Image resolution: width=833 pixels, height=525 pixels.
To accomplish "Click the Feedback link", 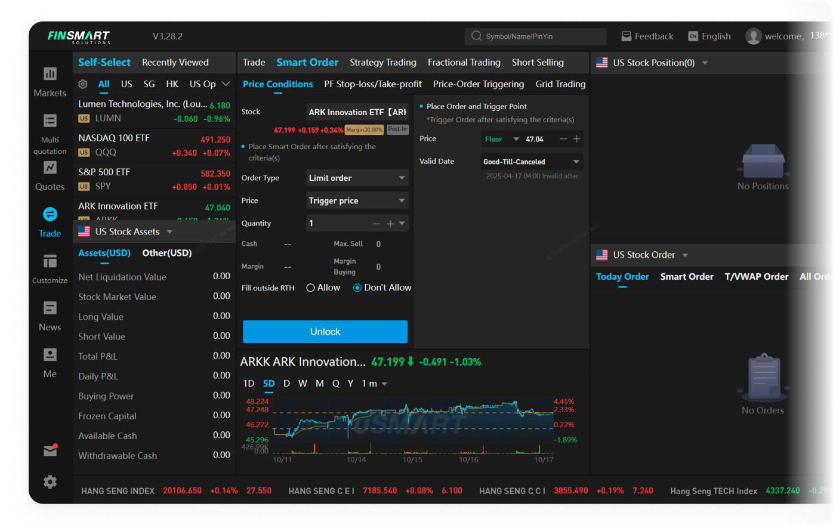I will point(654,36).
